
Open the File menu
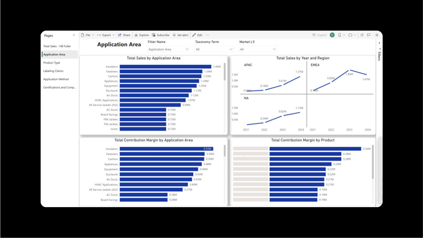point(87,35)
